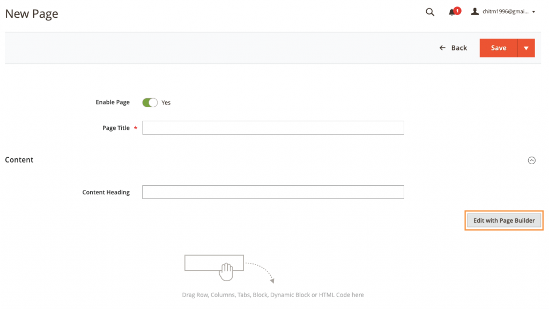Go back using the Back link
This screenshot has width=549, height=309.
(x=457, y=48)
